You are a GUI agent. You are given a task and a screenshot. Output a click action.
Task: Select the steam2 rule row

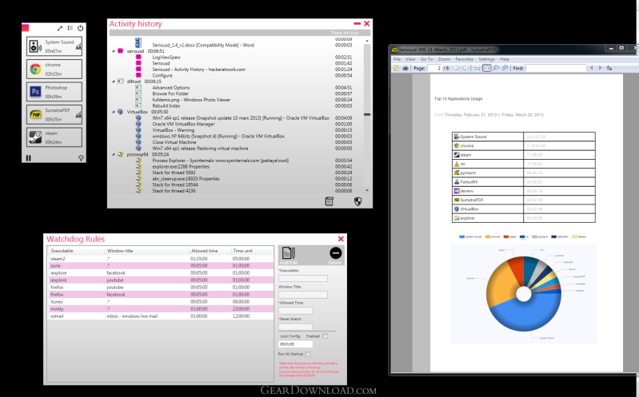tap(161, 259)
